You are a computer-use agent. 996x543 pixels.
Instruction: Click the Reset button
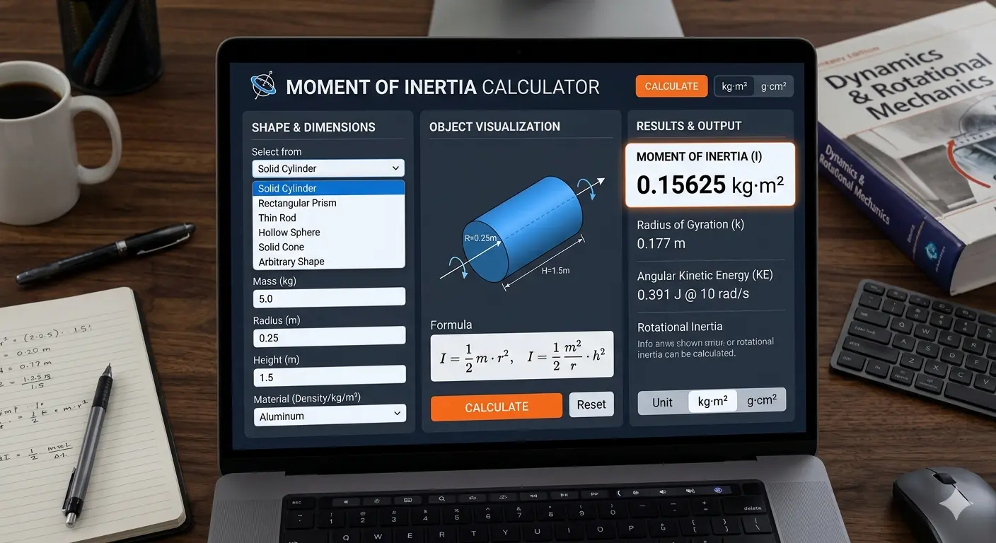[x=591, y=404]
